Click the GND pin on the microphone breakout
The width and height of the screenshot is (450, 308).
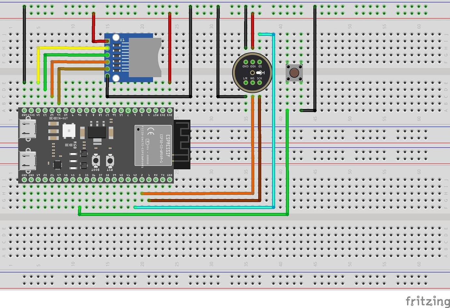(x=246, y=62)
